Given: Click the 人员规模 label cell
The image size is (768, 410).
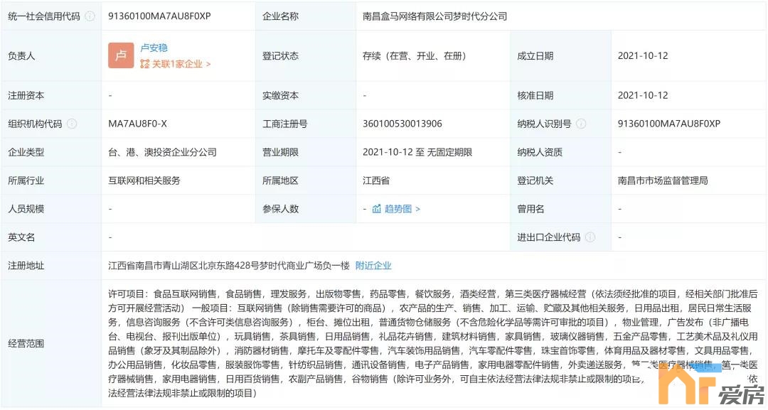Looking at the screenshot, I should (51, 209).
